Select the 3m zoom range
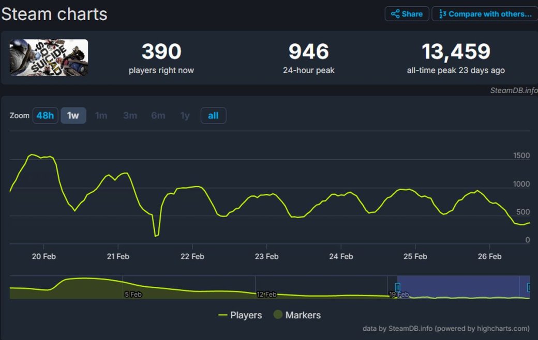Viewport: 538px width, 340px height. [130, 116]
